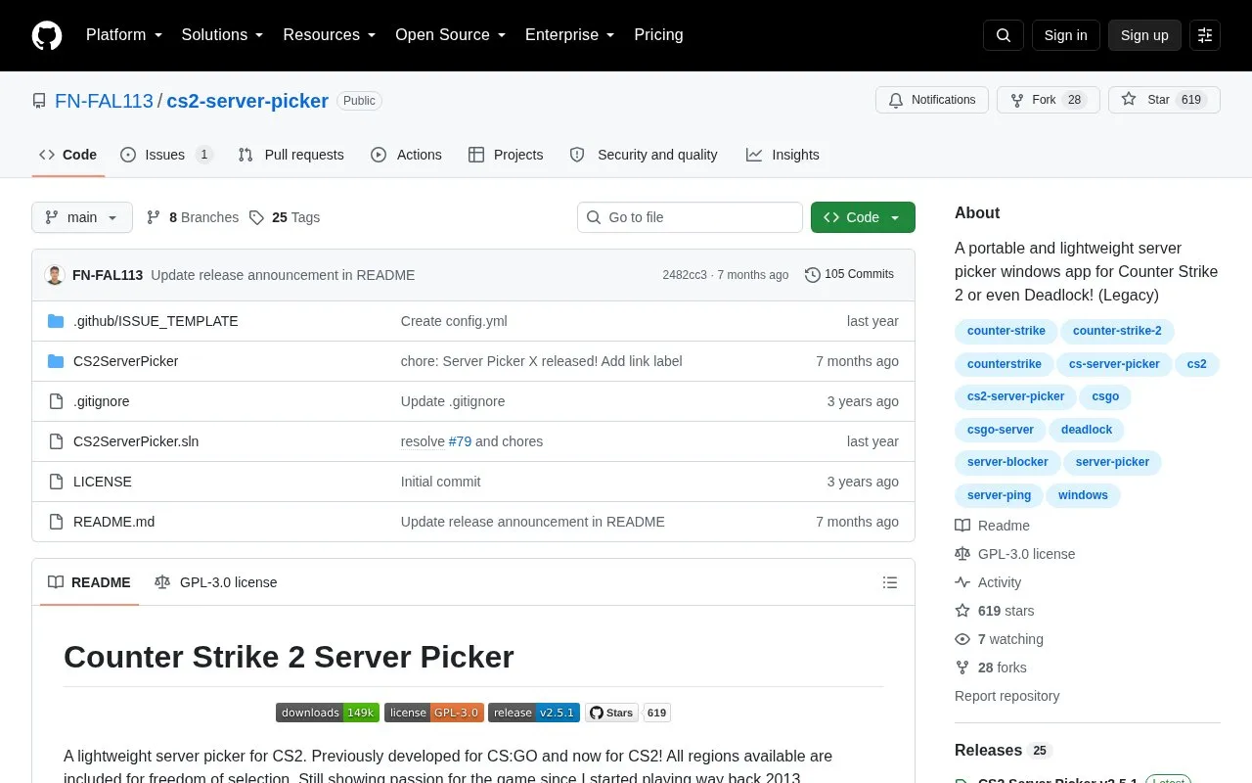The width and height of the screenshot is (1252, 783).
Task: Open the commit history clock icon
Action: pyautogui.click(x=812, y=275)
